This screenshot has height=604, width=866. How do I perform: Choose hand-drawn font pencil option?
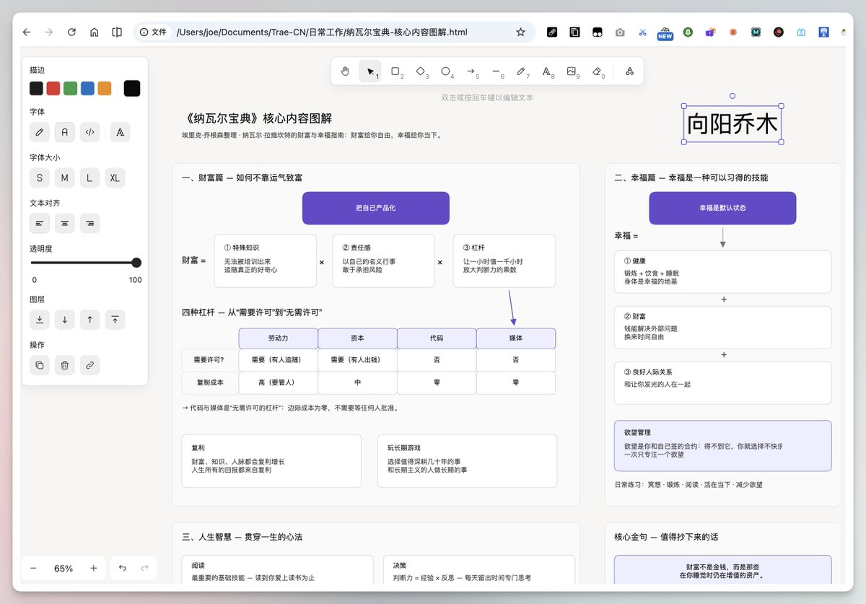click(x=40, y=132)
